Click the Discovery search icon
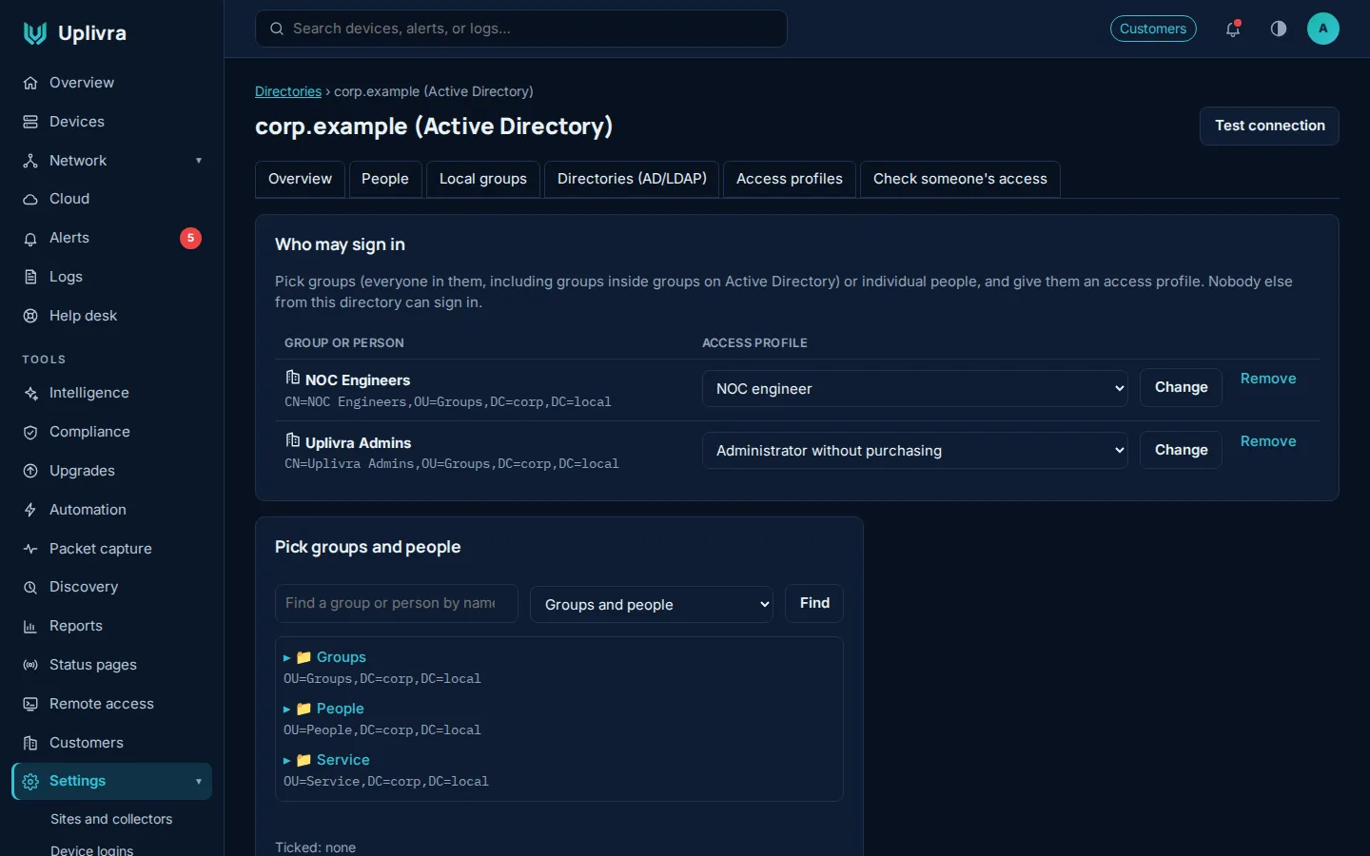 (30, 587)
